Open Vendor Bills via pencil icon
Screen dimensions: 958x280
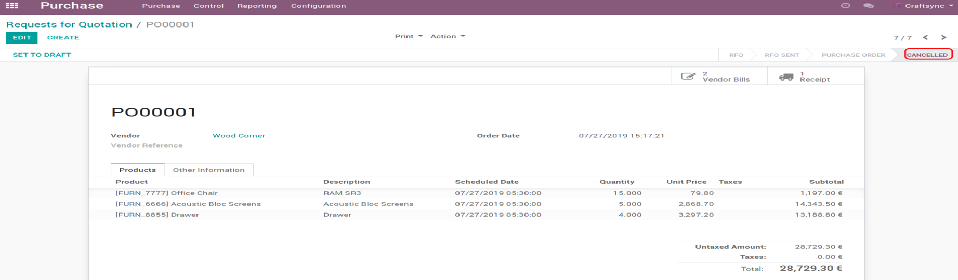(x=688, y=76)
